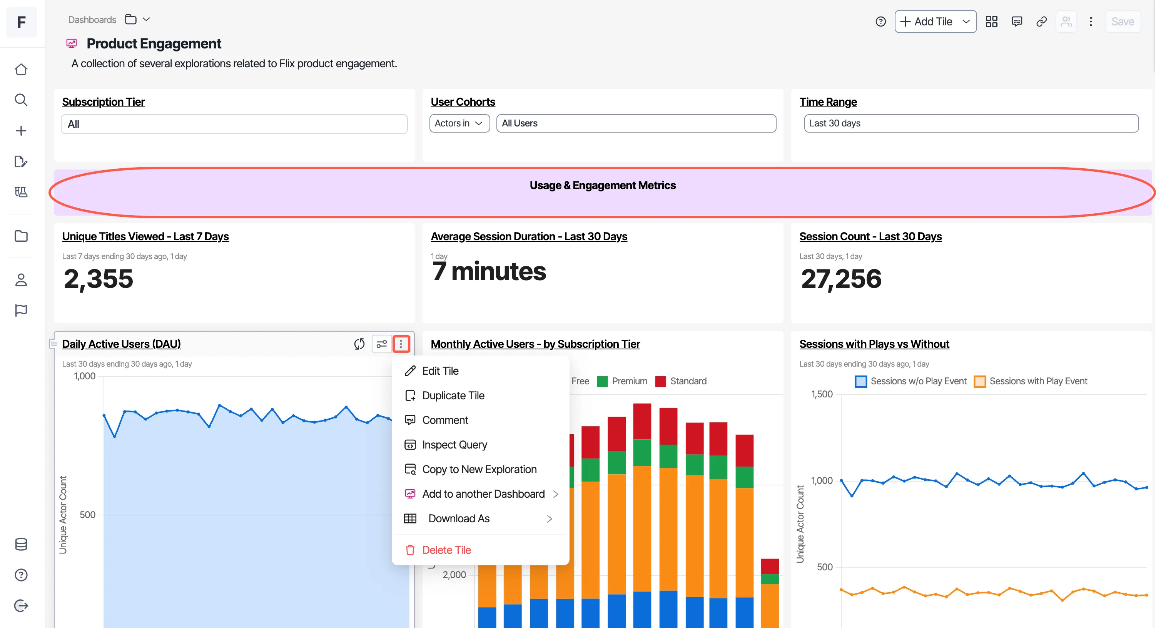Screen dimensions: 1156x628
Task: Choose Delete Tile in the menu
Action: [x=481, y=550]
